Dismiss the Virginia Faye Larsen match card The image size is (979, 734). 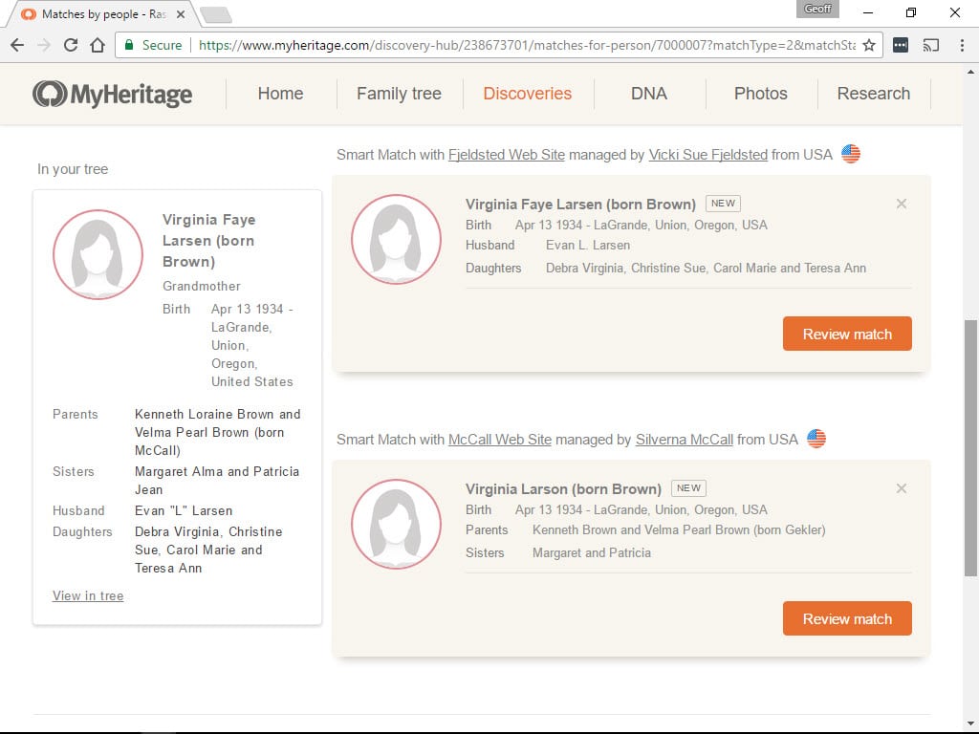[x=901, y=204]
